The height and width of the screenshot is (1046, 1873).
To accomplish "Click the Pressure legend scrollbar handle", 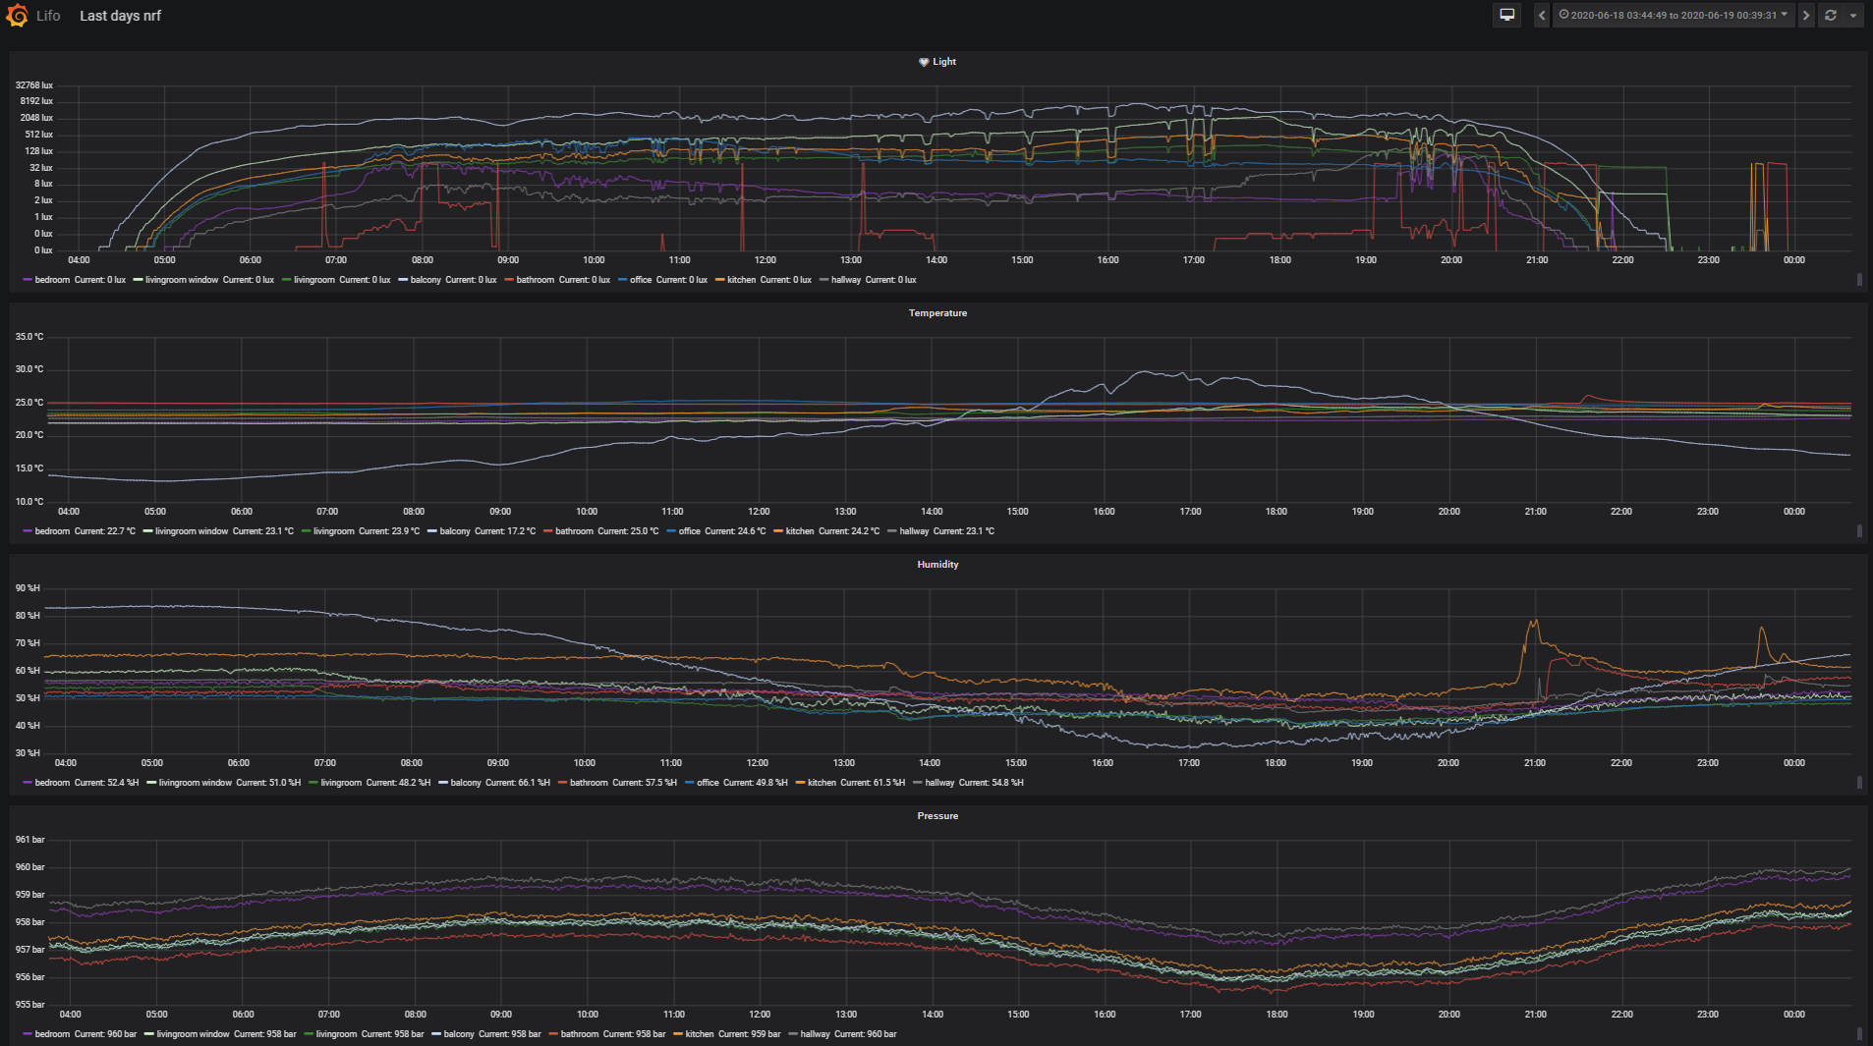I will [x=1859, y=1034].
